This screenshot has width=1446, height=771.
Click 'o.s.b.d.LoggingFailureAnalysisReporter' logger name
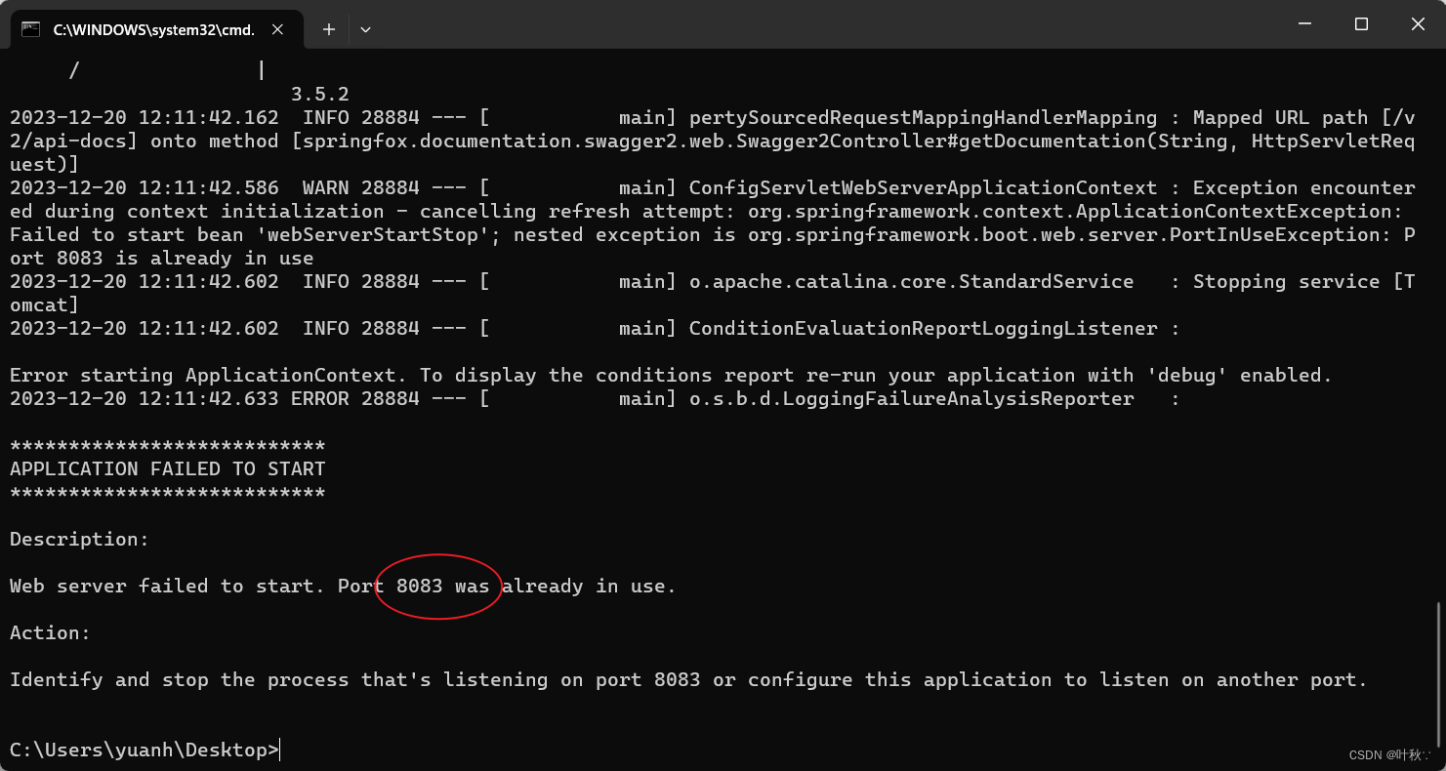[x=912, y=398]
